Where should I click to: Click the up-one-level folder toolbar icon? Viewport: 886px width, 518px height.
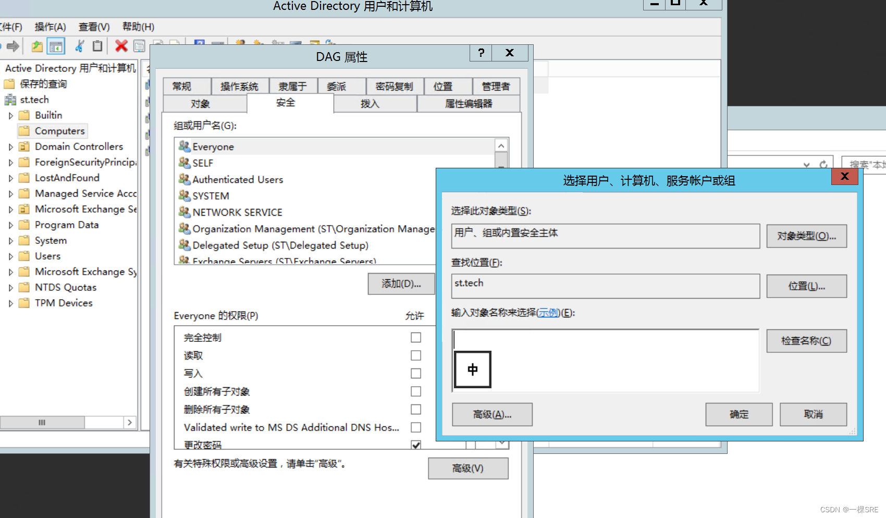36,46
